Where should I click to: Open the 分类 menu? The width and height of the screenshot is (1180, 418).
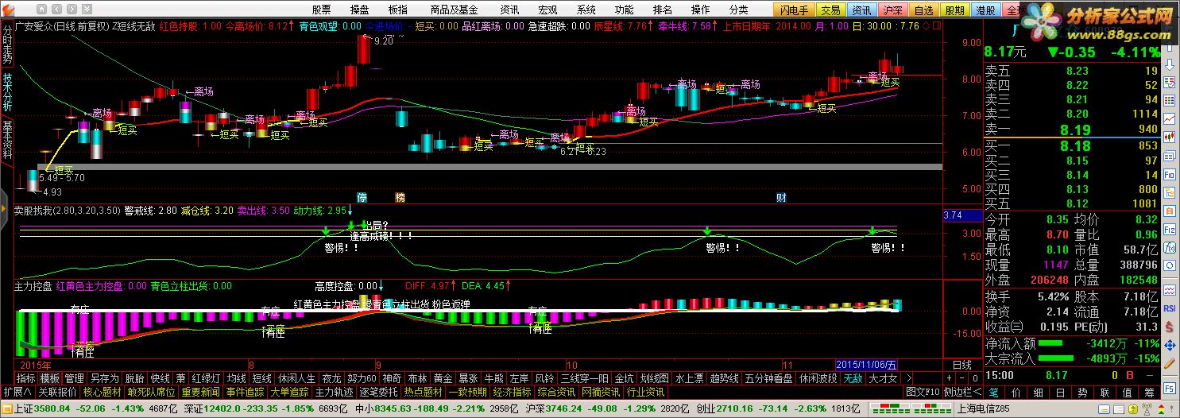(738, 10)
